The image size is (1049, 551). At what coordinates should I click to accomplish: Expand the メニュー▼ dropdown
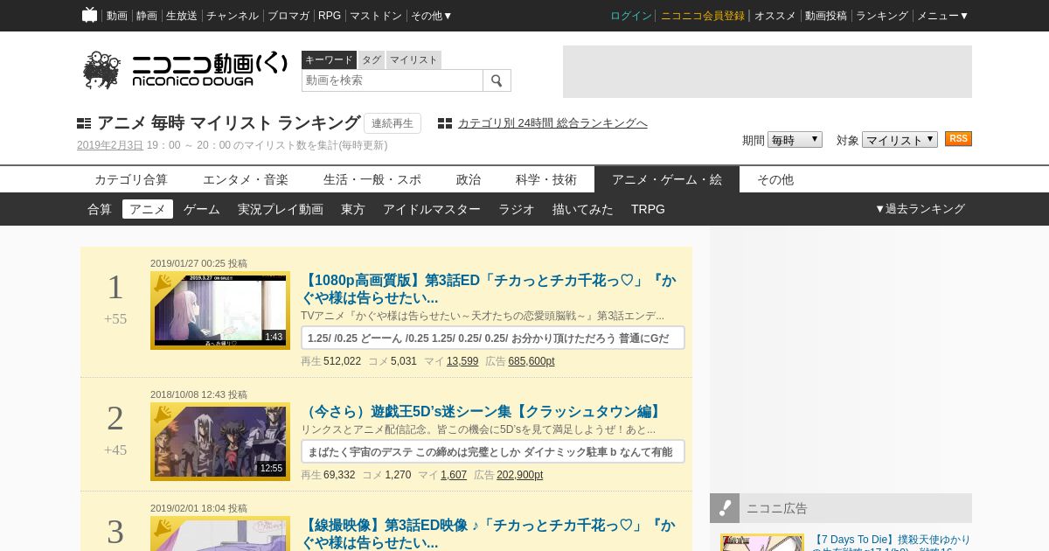942,16
